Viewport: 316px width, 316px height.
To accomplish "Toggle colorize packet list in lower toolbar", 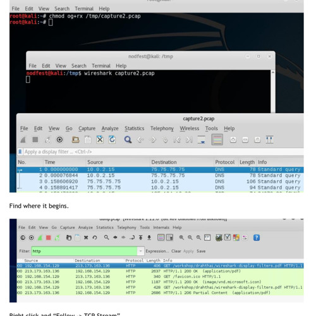I will pos(161,238).
